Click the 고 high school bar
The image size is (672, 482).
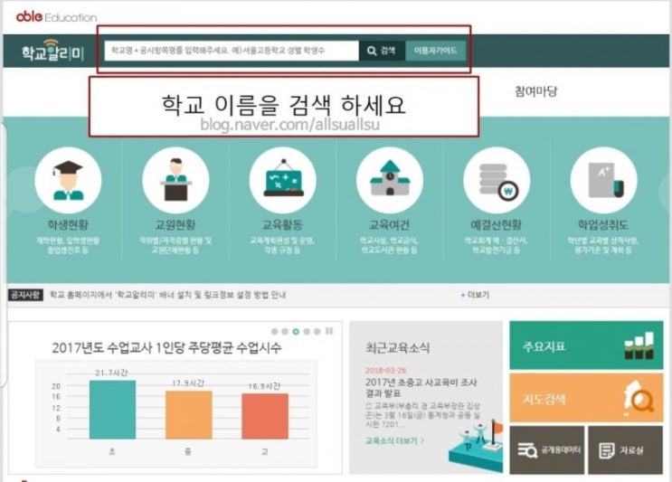point(265,417)
